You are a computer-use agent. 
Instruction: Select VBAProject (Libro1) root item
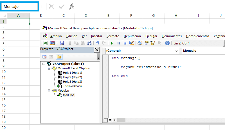point(68,64)
